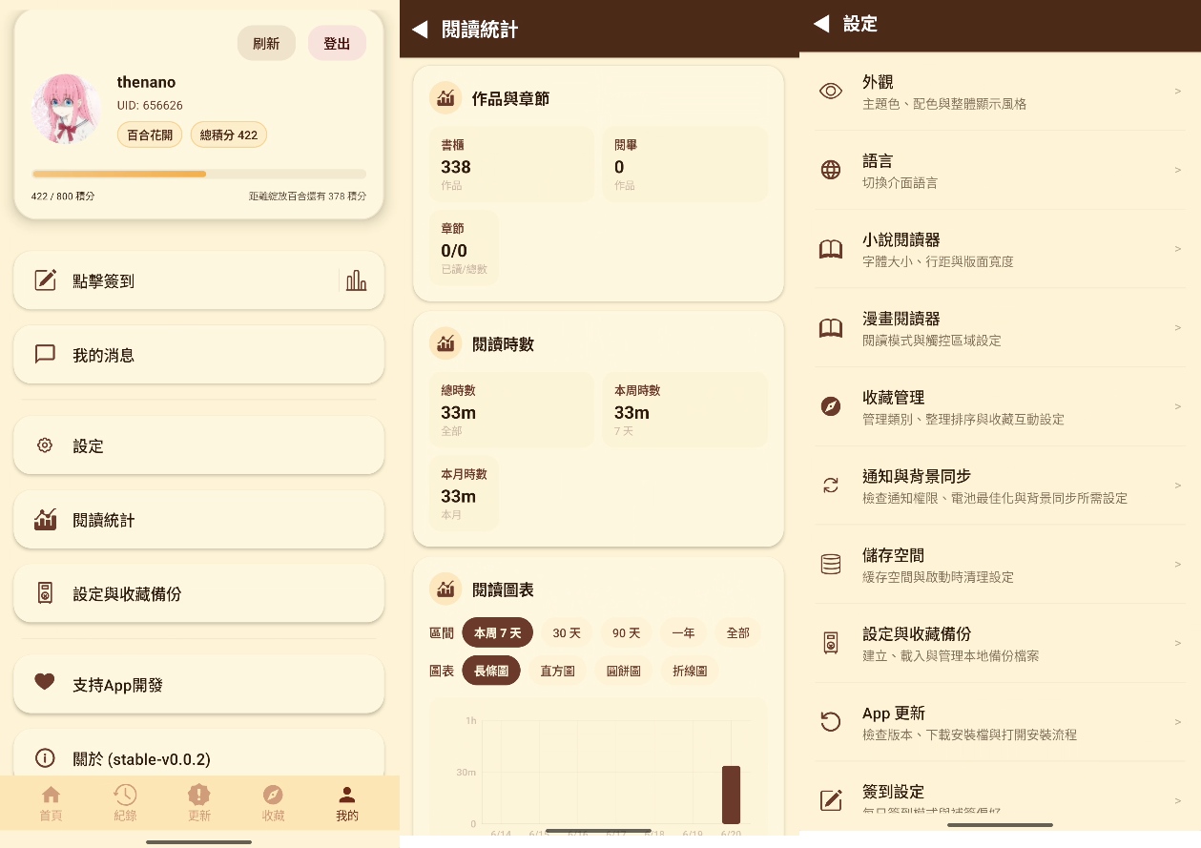This screenshot has height=848, width=1201.
Task: Switch chart type to 折線圖
Action: [x=690, y=671]
